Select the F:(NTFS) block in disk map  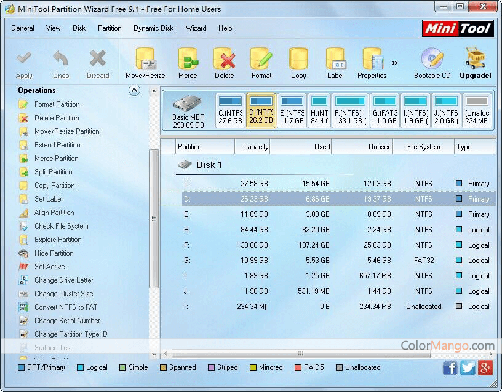coord(349,111)
